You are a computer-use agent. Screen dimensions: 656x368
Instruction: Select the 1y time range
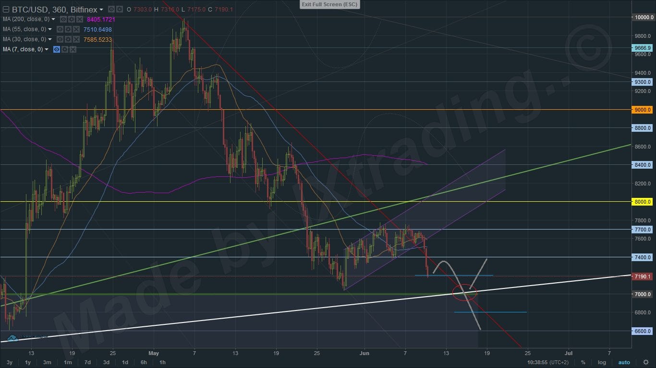pyautogui.click(x=28, y=362)
